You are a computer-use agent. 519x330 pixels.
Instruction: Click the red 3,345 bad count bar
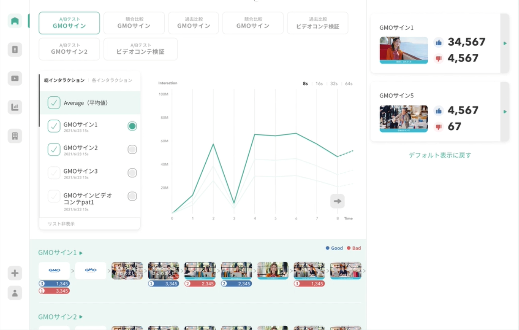tap(54, 291)
